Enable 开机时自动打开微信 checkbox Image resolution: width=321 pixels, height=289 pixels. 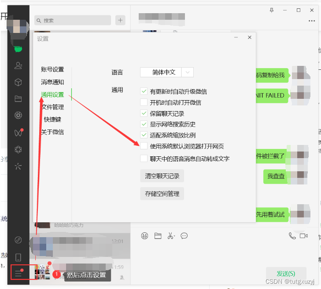(144, 102)
